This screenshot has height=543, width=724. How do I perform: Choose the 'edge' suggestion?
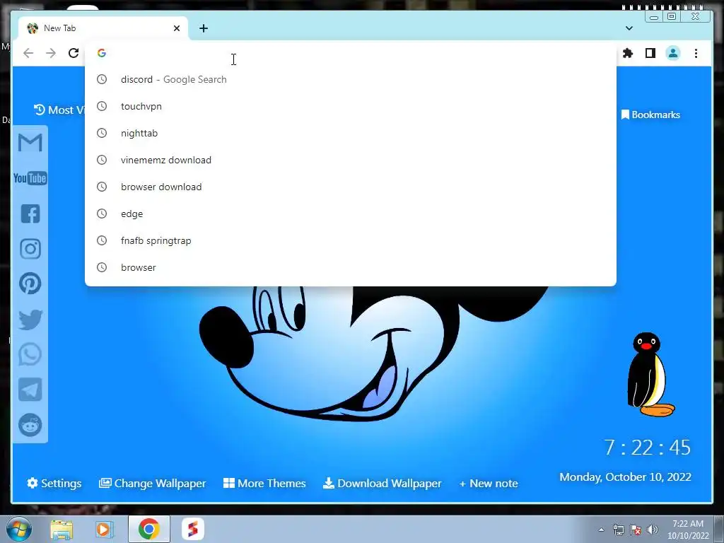pos(351,214)
